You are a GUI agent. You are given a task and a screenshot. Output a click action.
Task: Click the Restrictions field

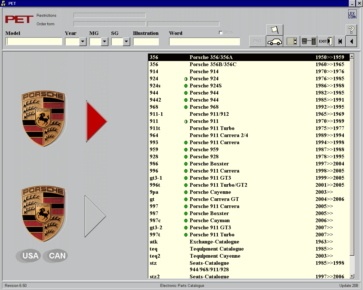(109, 15)
